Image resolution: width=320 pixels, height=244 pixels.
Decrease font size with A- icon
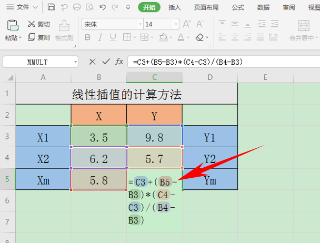click(200, 24)
